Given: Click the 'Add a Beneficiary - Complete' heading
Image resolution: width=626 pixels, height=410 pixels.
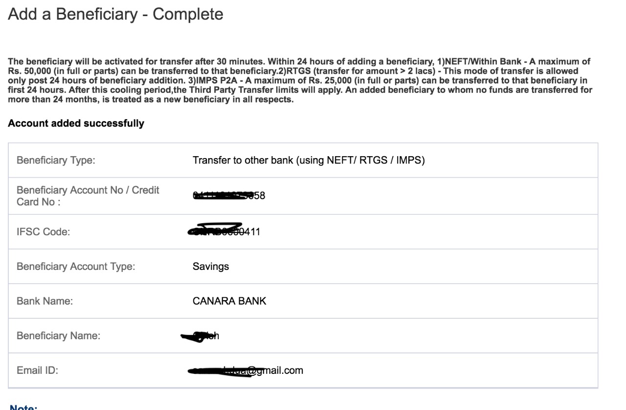Looking at the screenshot, I should (115, 14).
